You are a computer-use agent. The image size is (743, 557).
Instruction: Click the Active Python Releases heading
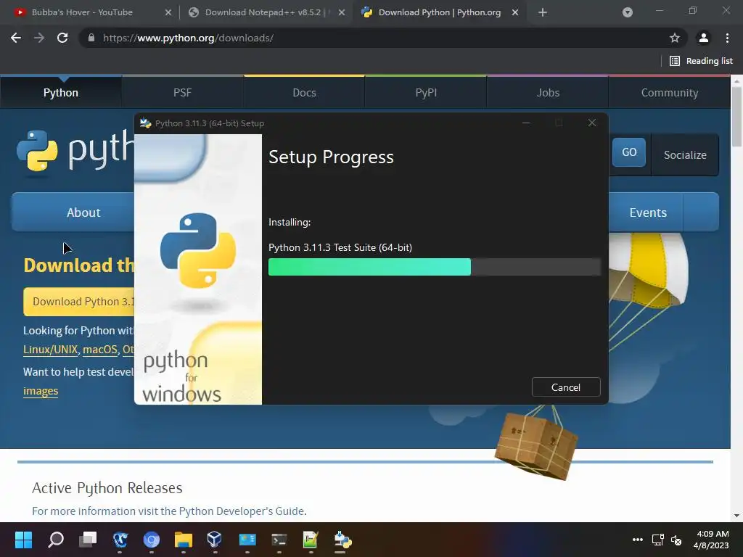107,488
